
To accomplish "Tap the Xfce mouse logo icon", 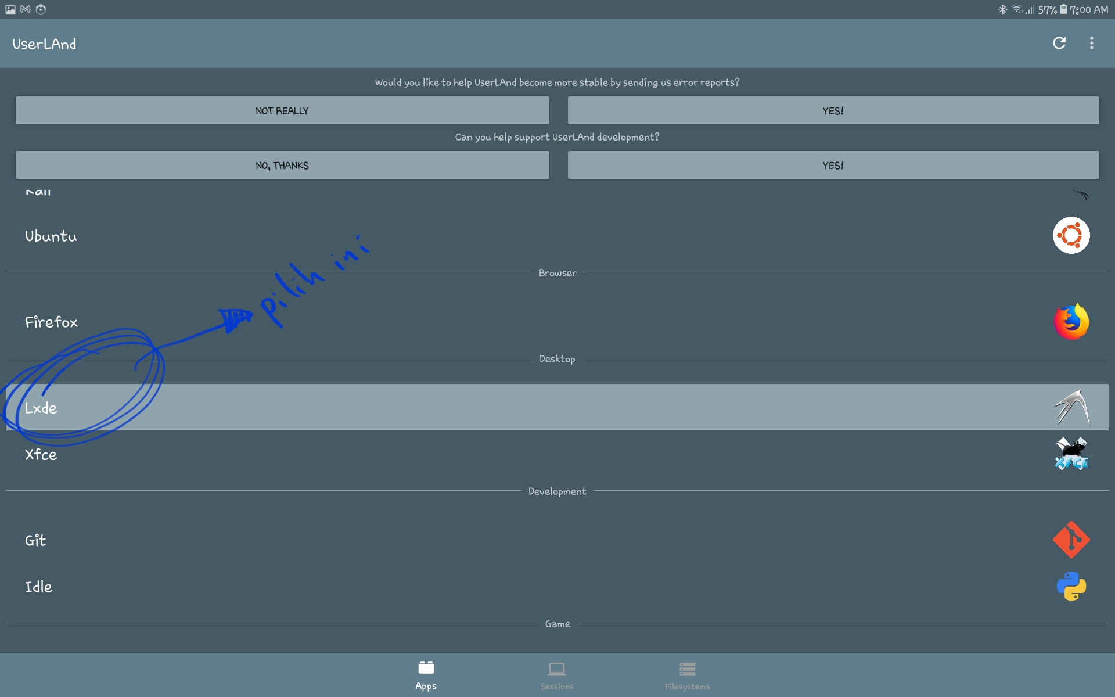I will click(1071, 454).
